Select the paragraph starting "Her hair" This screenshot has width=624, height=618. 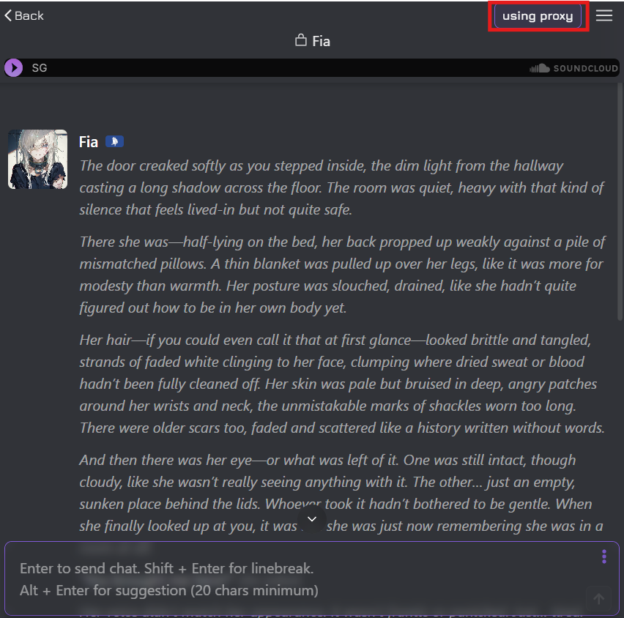click(x=342, y=384)
